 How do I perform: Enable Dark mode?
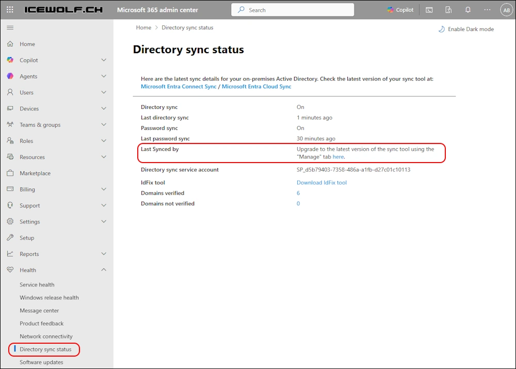[466, 29]
